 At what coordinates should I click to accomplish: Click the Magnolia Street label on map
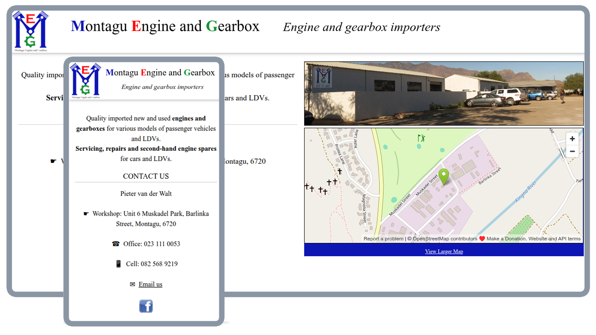pyautogui.click(x=364, y=208)
